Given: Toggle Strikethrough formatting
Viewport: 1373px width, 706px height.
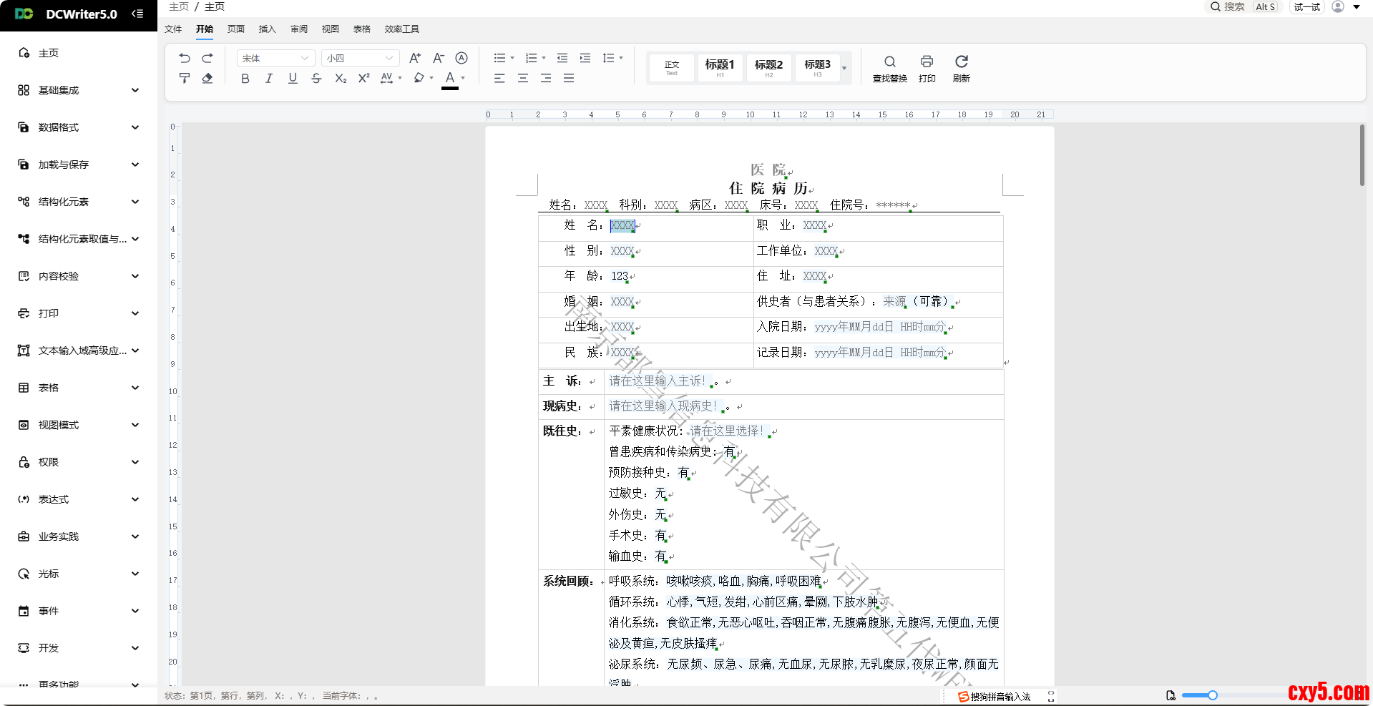Looking at the screenshot, I should 316,78.
